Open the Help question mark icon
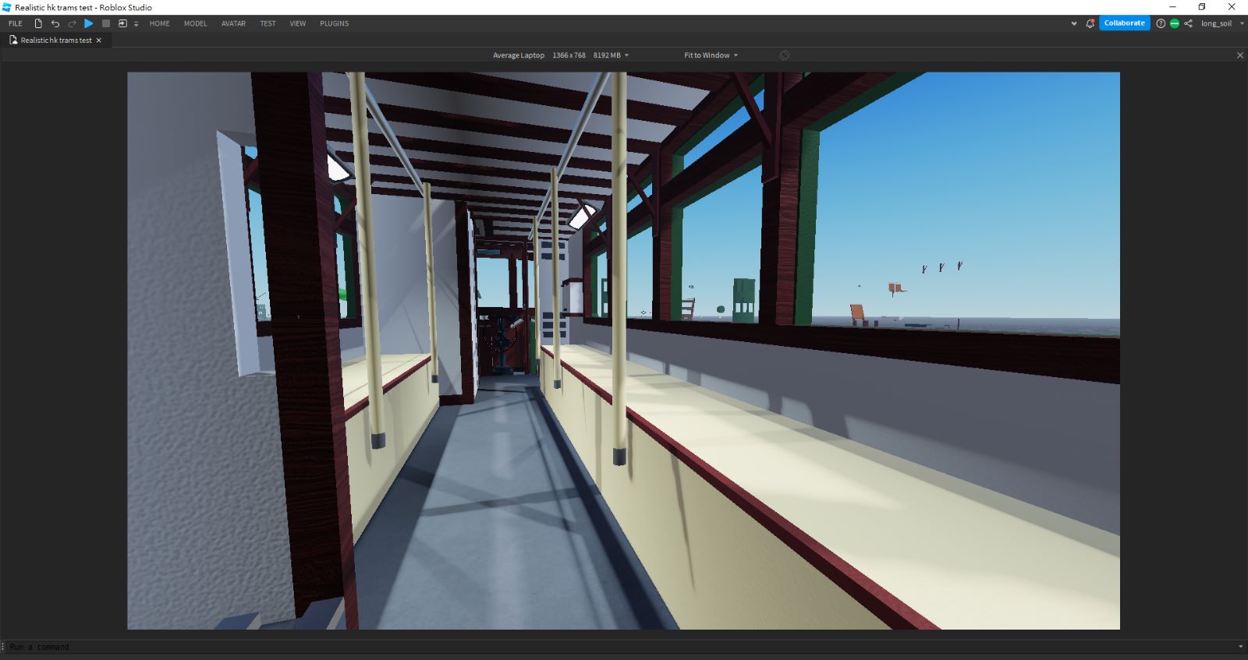 [1161, 23]
